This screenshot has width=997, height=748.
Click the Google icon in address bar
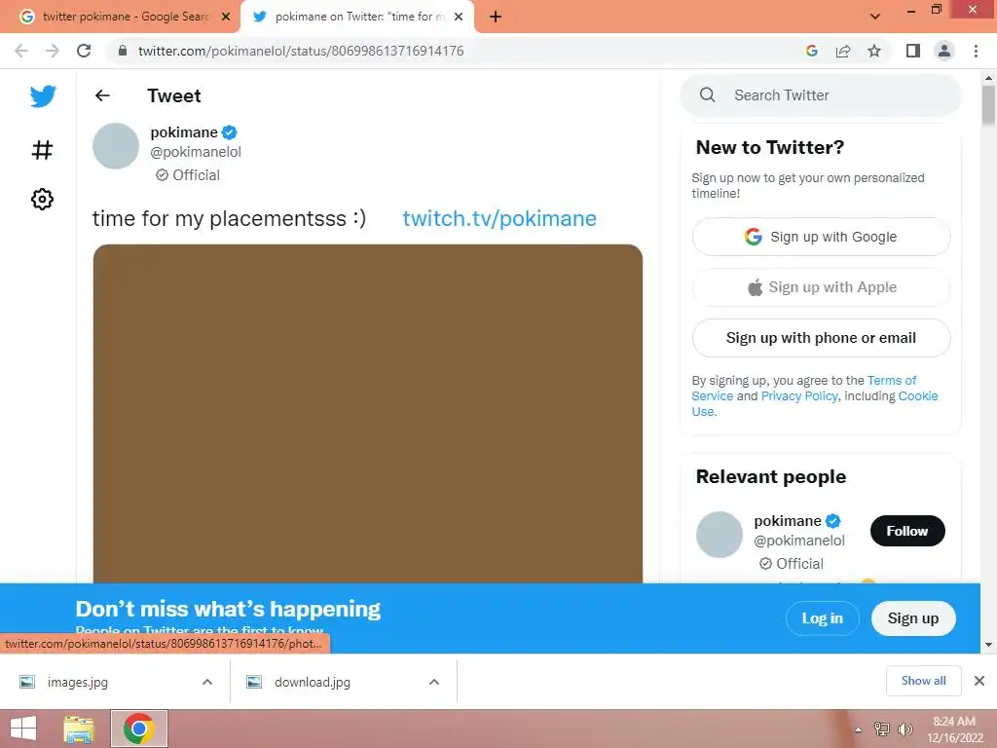coord(811,51)
